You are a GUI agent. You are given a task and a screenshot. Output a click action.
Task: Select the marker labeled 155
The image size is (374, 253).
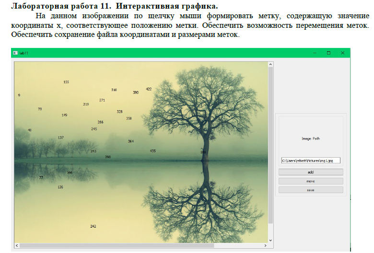66,82
